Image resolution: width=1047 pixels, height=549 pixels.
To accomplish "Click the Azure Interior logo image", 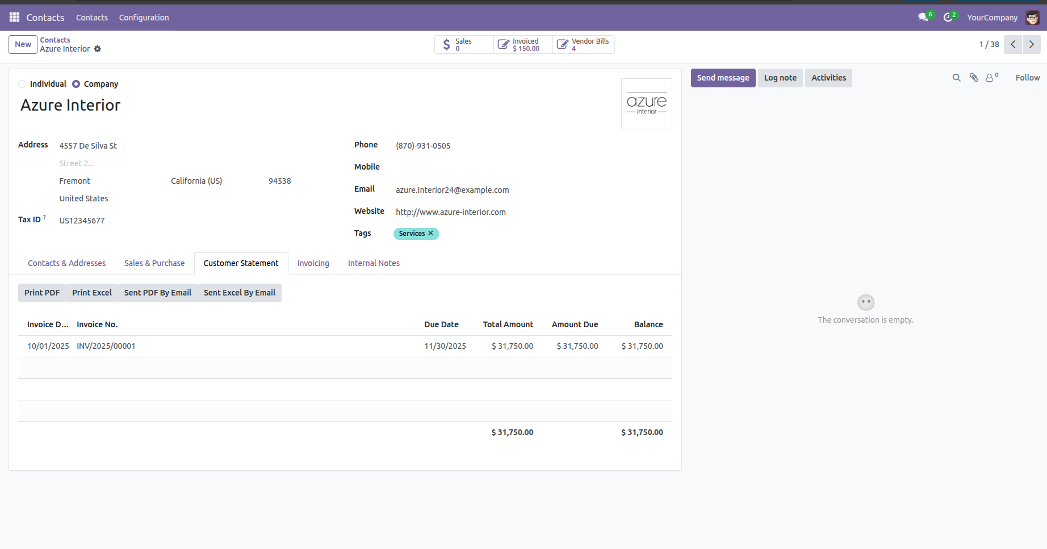I will coord(647,104).
